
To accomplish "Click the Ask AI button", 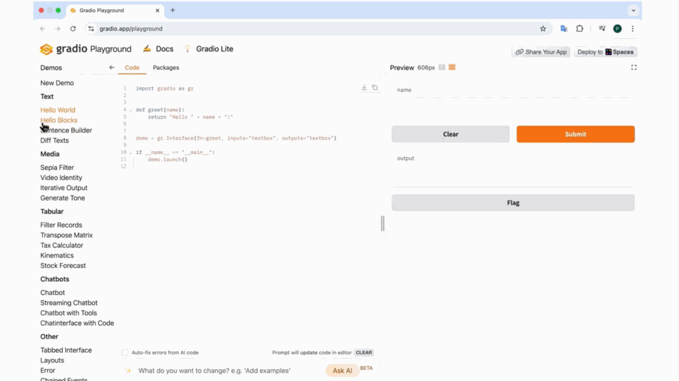I will click(x=342, y=371).
